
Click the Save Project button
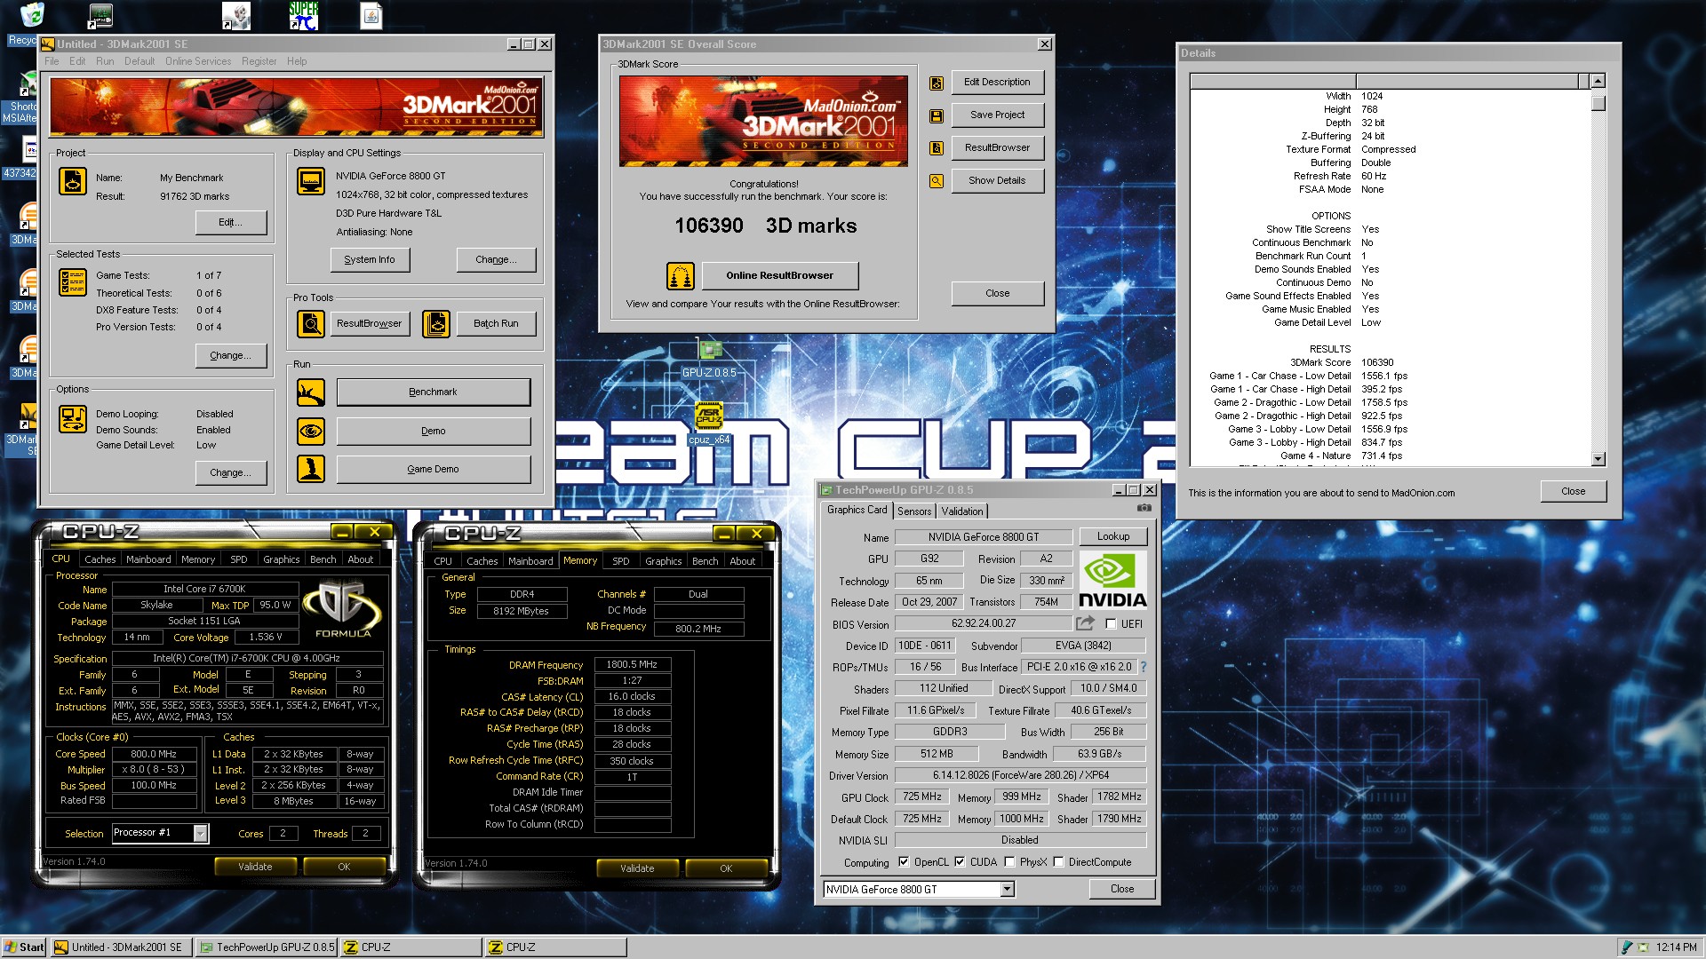997,115
